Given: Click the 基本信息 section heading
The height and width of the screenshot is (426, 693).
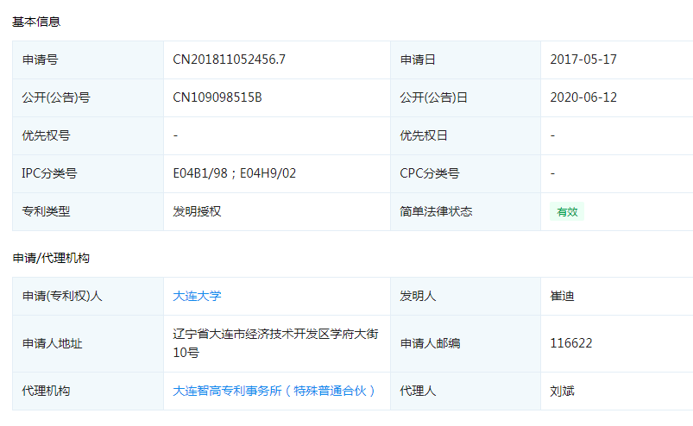Looking at the screenshot, I should pyautogui.click(x=36, y=22).
